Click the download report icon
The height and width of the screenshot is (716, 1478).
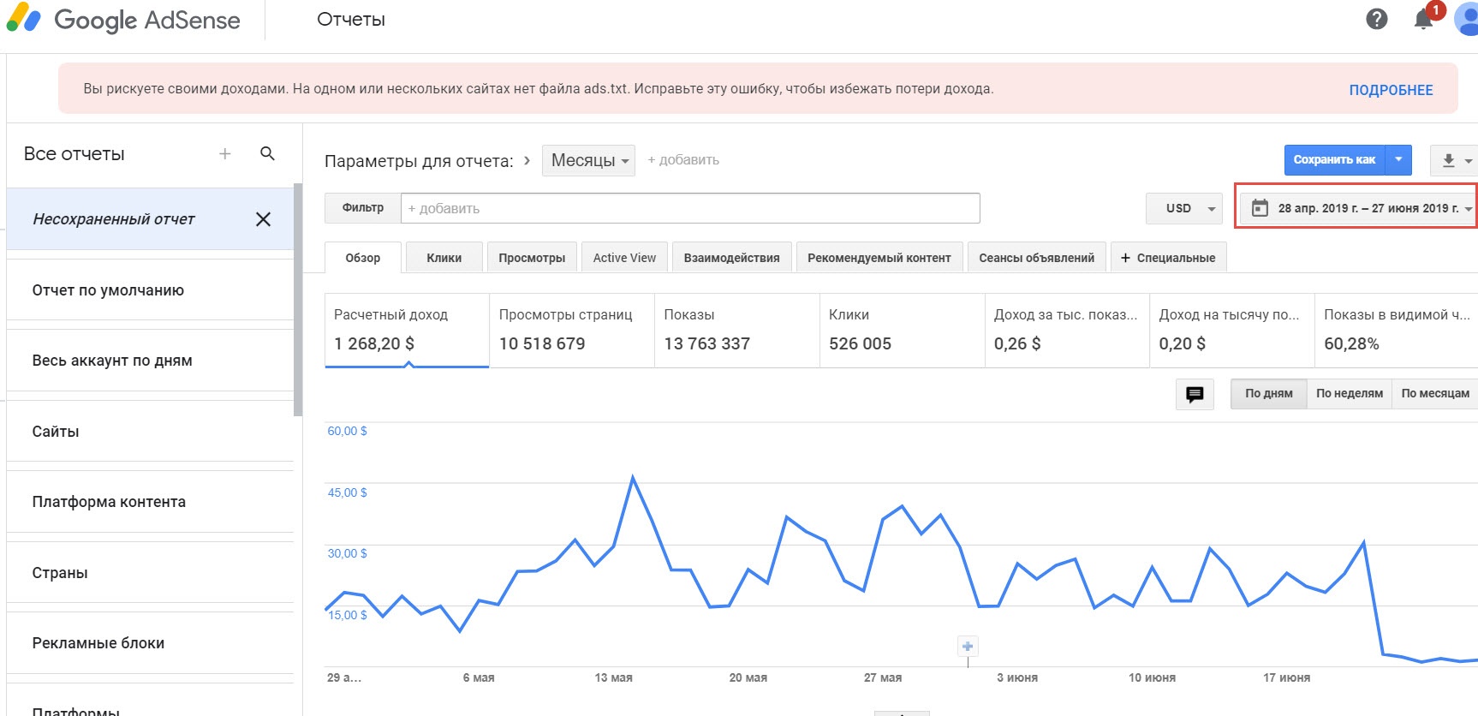[x=1448, y=160]
